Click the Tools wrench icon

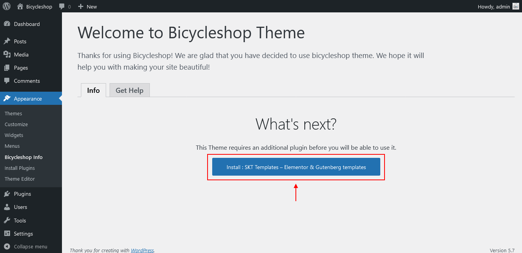click(7, 221)
